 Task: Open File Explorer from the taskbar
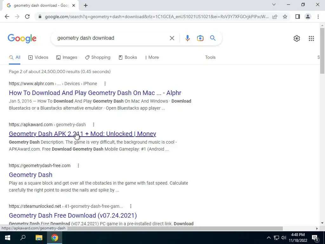[x=39, y=238]
